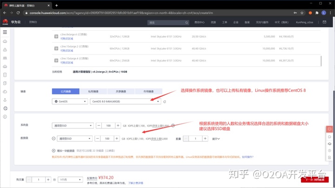This screenshot has height=188, width=335.
Task: Open the 1个月 duration dropdown
Action: 70,180
